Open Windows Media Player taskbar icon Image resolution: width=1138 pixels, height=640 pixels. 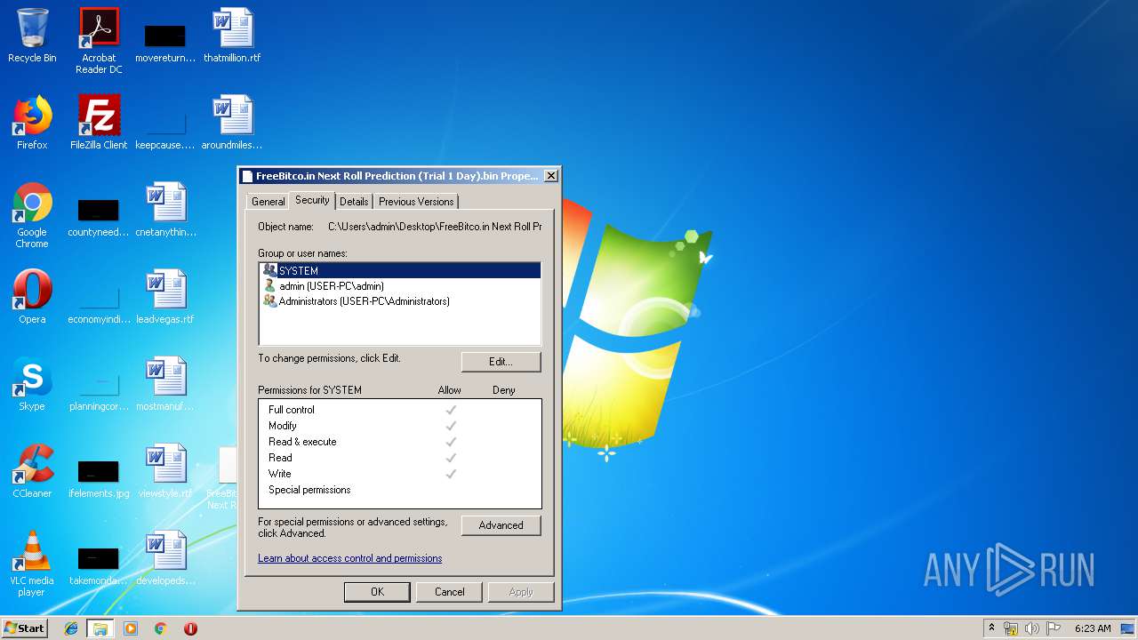click(131, 628)
